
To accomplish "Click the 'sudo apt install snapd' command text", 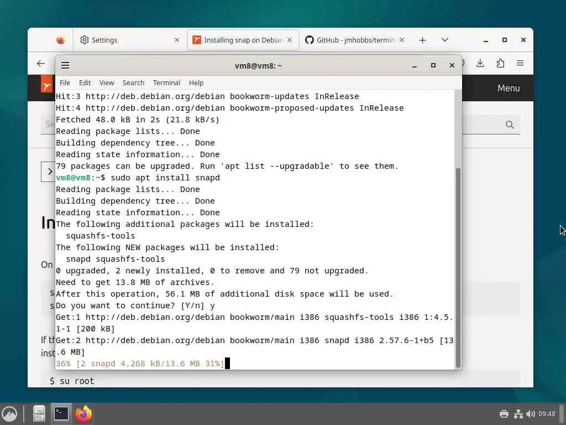I will click(x=165, y=178).
